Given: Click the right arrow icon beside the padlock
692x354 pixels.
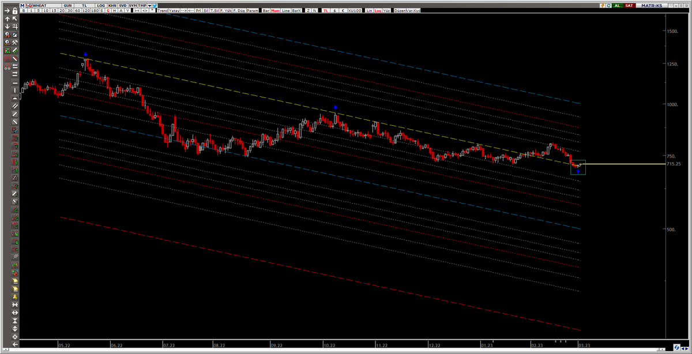Looking at the screenshot, I should [7, 11].
